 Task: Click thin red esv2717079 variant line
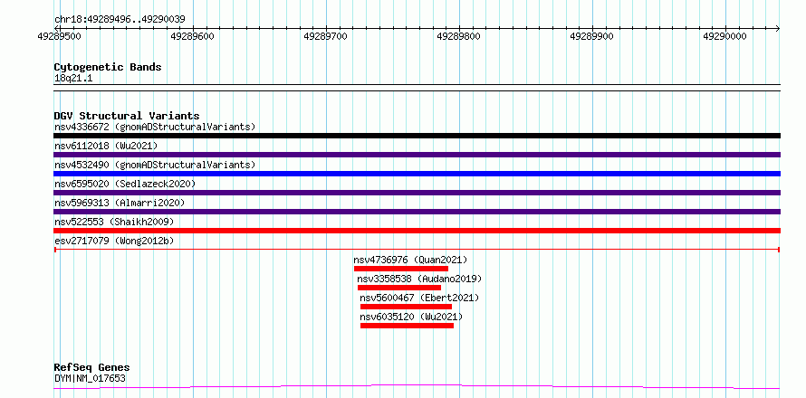417,250
